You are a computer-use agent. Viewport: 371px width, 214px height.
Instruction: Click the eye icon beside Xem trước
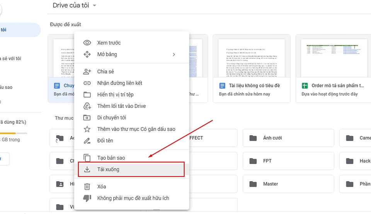(87, 43)
